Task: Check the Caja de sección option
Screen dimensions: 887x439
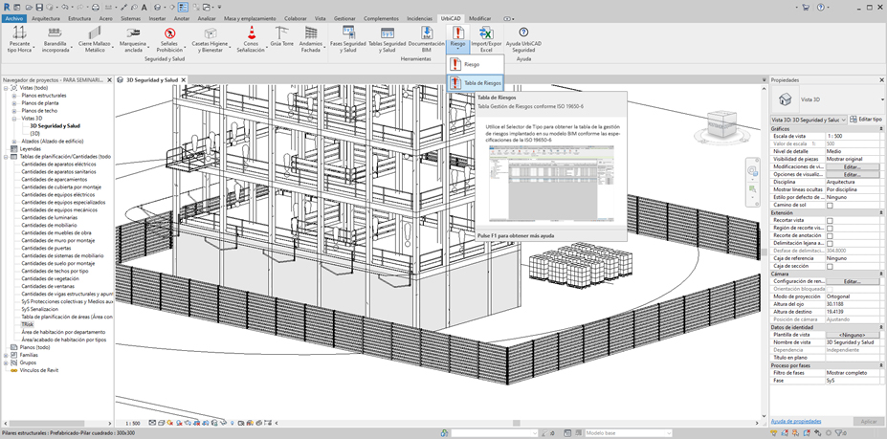Action: pyautogui.click(x=830, y=266)
